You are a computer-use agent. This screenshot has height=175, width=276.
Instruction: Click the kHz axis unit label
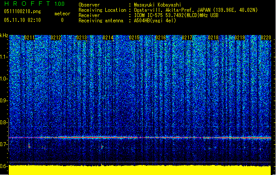coord(4,35)
